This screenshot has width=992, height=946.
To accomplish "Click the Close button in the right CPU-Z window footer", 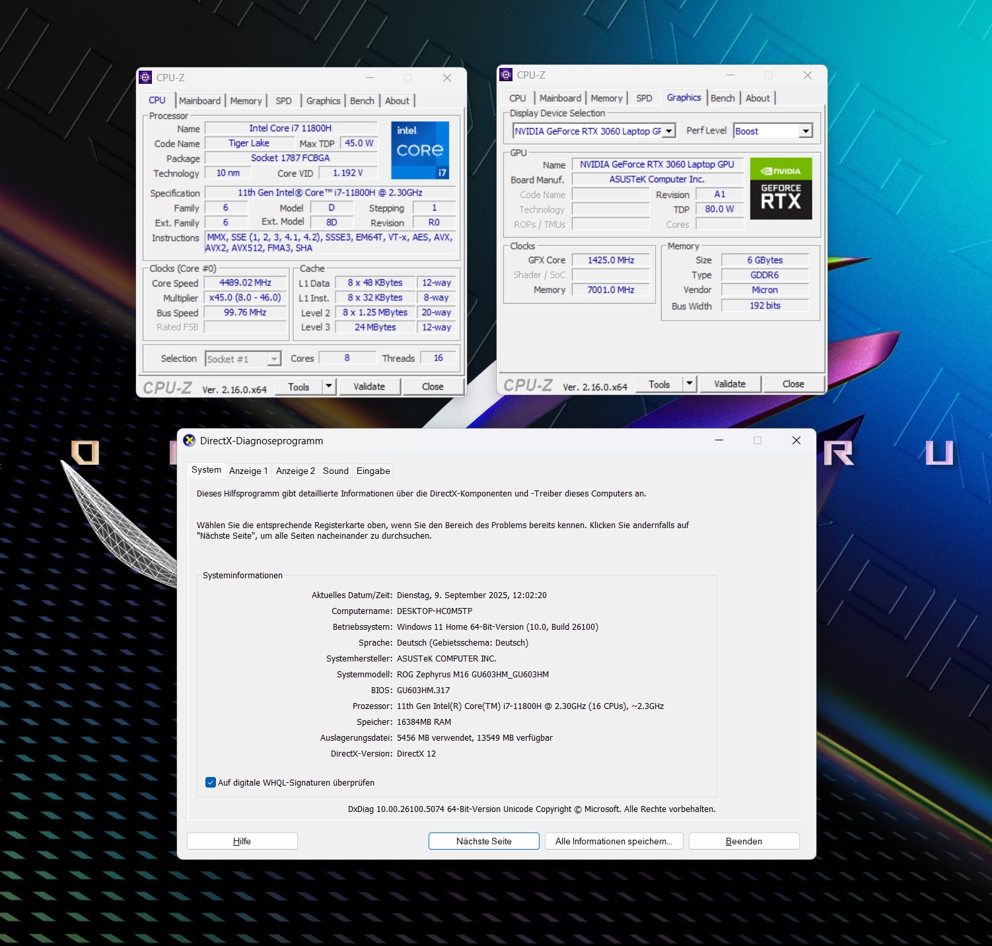I will click(x=793, y=384).
